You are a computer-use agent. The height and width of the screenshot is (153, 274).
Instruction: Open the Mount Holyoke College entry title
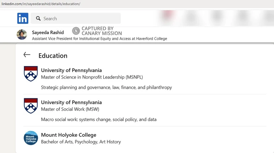click(69, 135)
